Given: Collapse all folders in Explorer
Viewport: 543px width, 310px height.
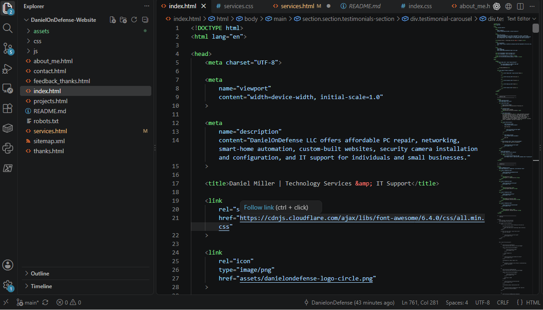Looking at the screenshot, I should 145,20.
